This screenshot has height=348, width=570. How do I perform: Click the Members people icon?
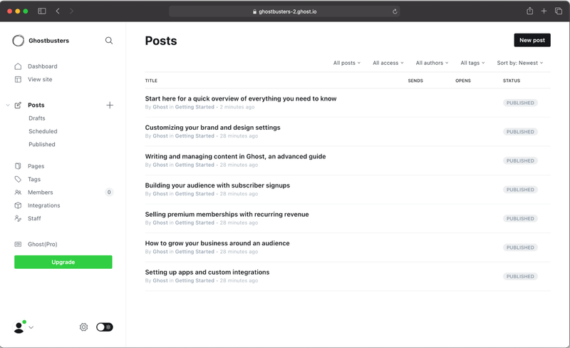click(x=18, y=193)
